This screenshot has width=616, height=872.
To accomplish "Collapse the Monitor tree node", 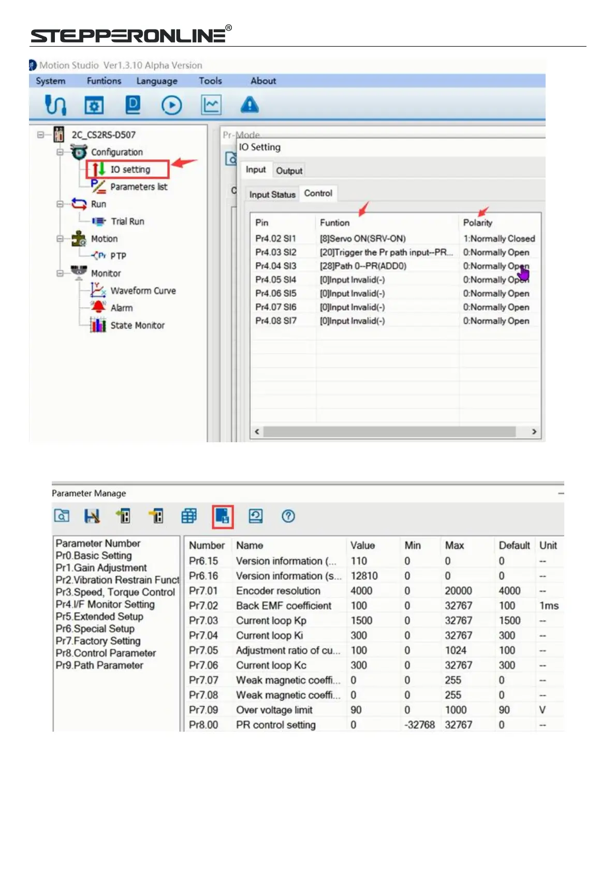I will [x=60, y=273].
